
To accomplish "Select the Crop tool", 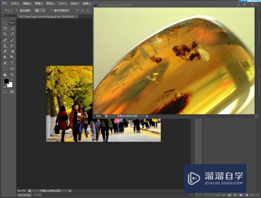I will coord(5,34).
